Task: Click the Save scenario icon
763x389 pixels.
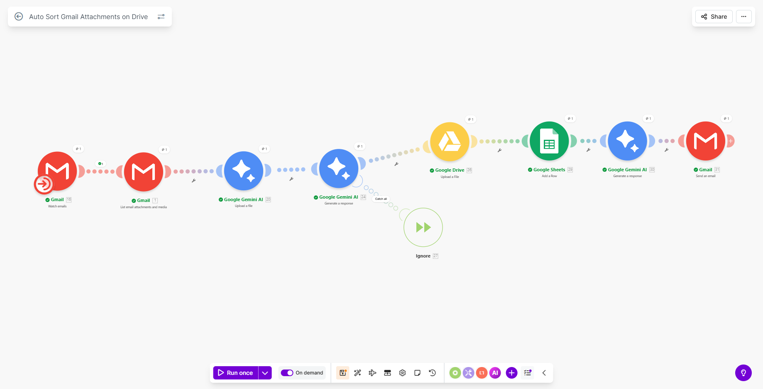Action: 342,373
